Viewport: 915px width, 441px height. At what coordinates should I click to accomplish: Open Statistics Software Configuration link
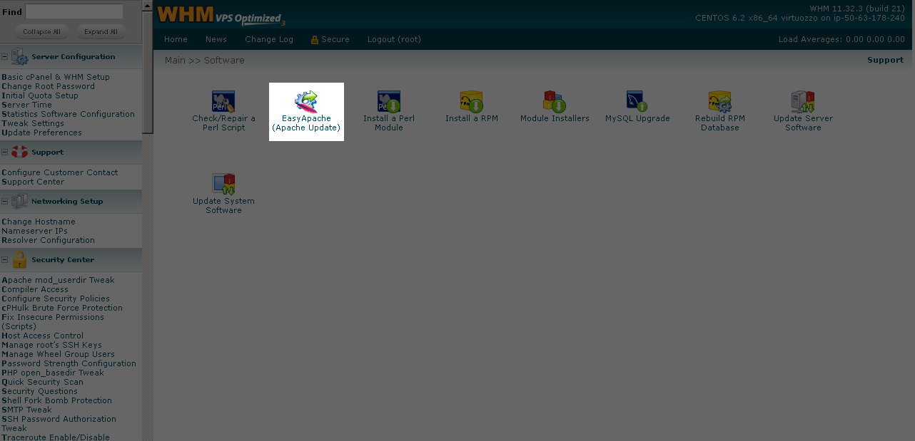click(x=68, y=114)
